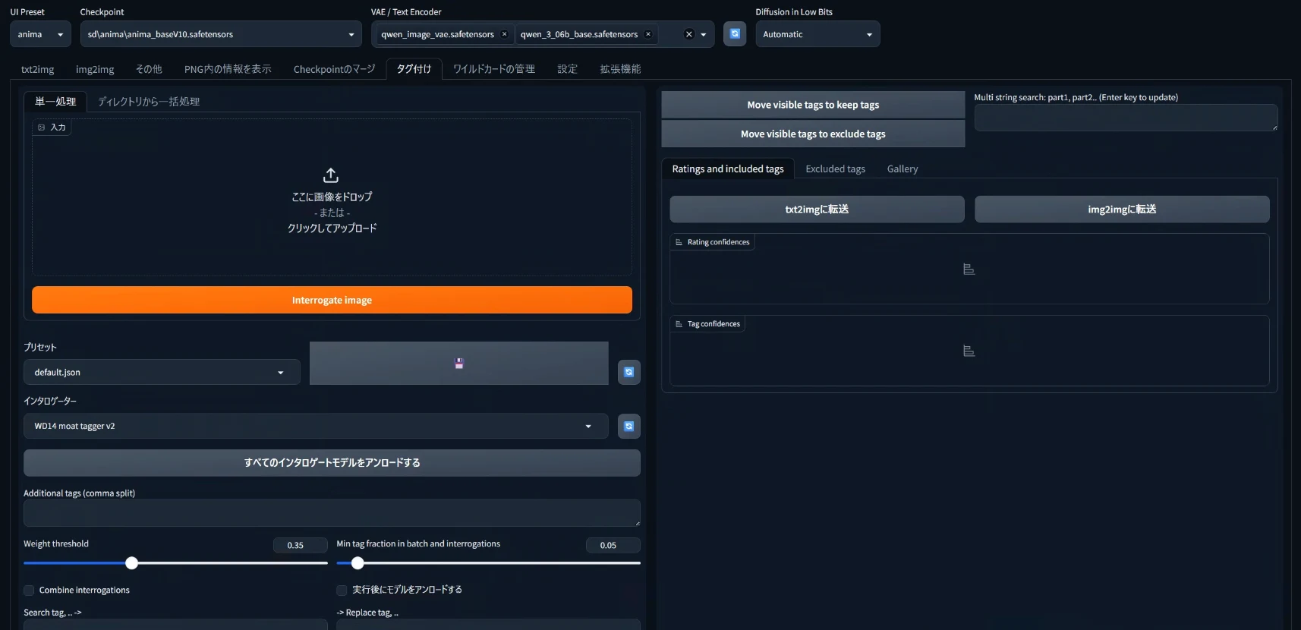Viewport: 1301px width, 630px height.
Task: Click the 入力 image label icon
Action: (41, 128)
